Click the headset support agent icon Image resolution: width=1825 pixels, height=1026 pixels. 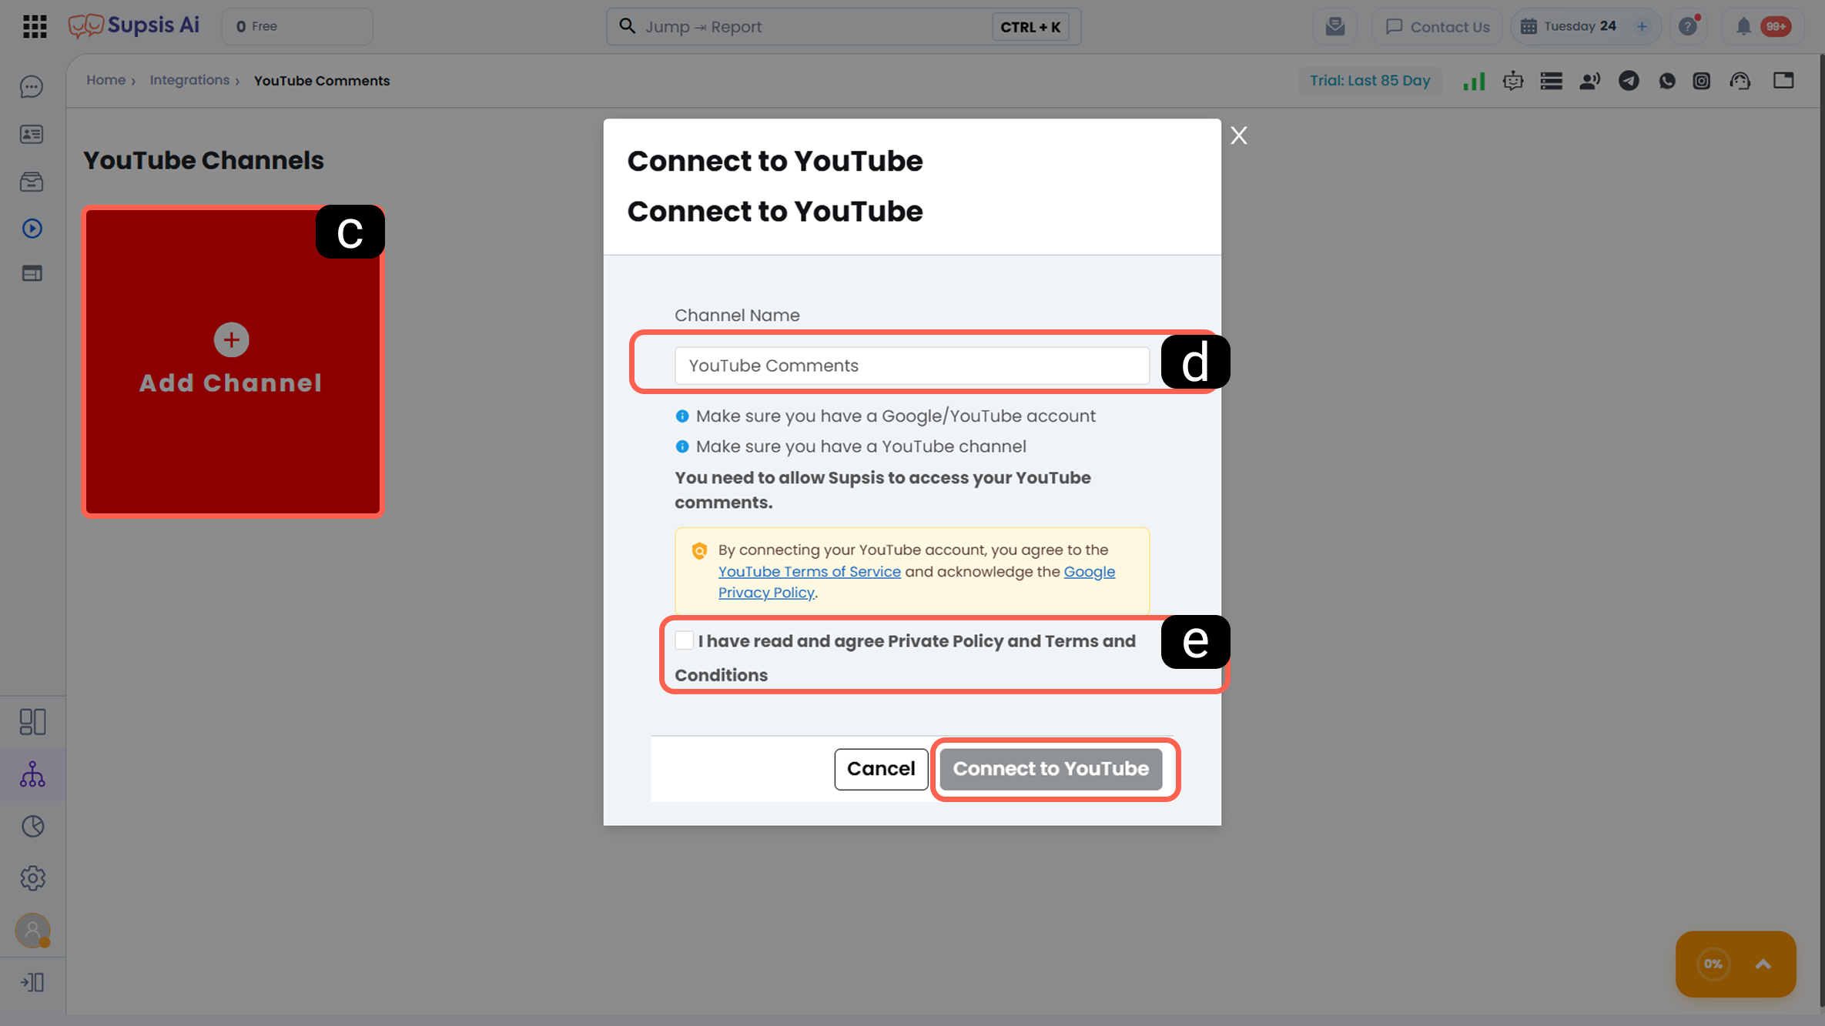coord(1740,81)
